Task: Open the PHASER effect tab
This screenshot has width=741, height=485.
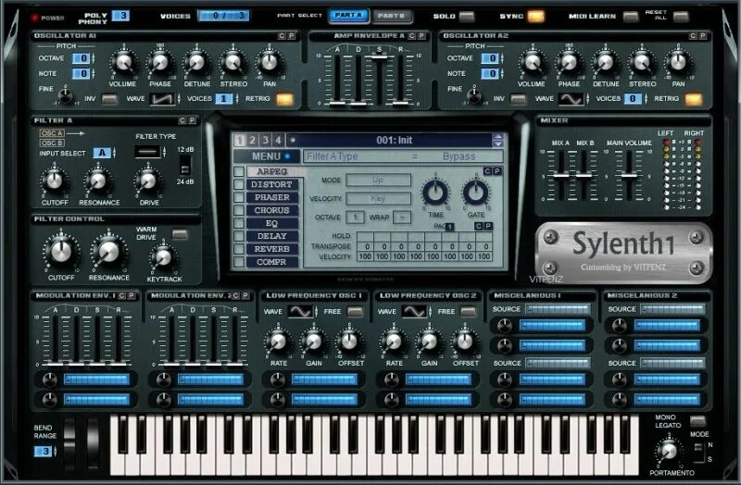Action: tap(271, 197)
